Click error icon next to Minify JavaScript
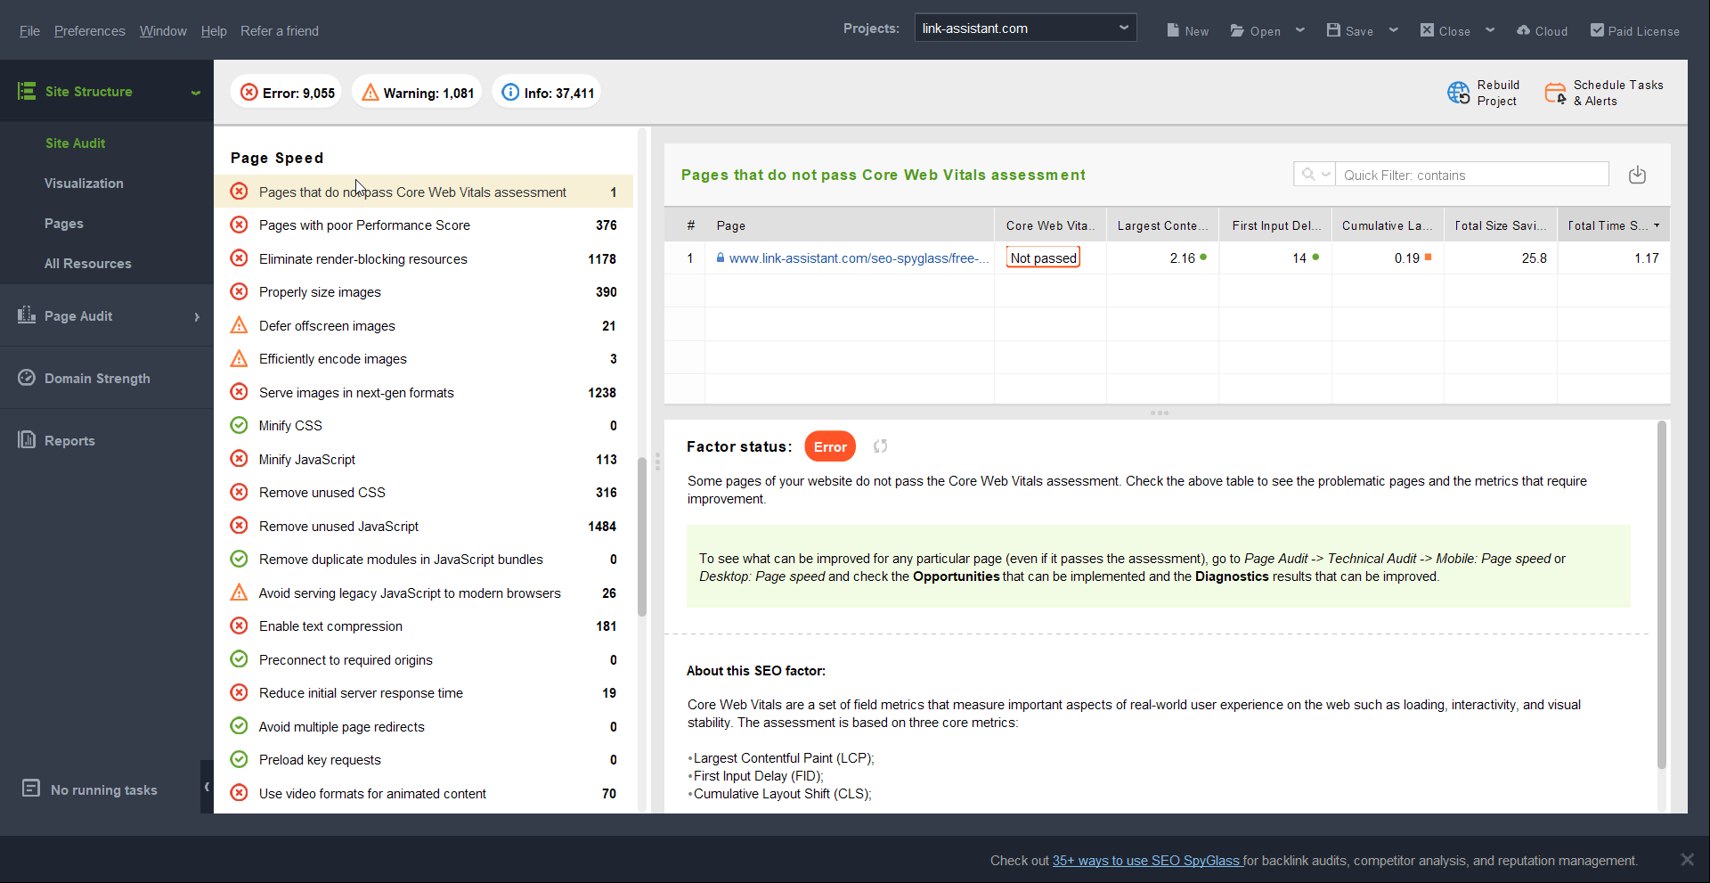Image resolution: width=1710 pixels, height=883 pixels. coord(239,459)
